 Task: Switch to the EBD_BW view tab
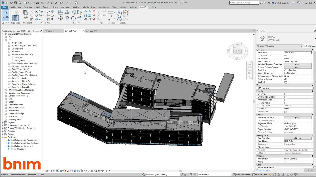pos(93,31)
